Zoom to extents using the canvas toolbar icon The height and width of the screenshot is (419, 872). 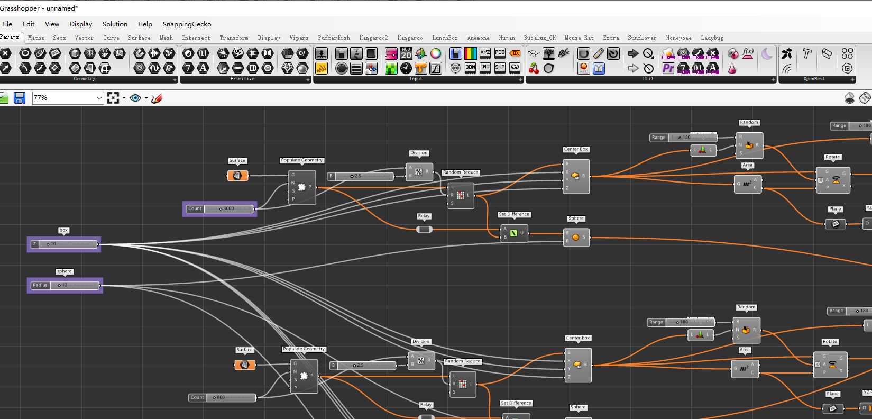113,98
